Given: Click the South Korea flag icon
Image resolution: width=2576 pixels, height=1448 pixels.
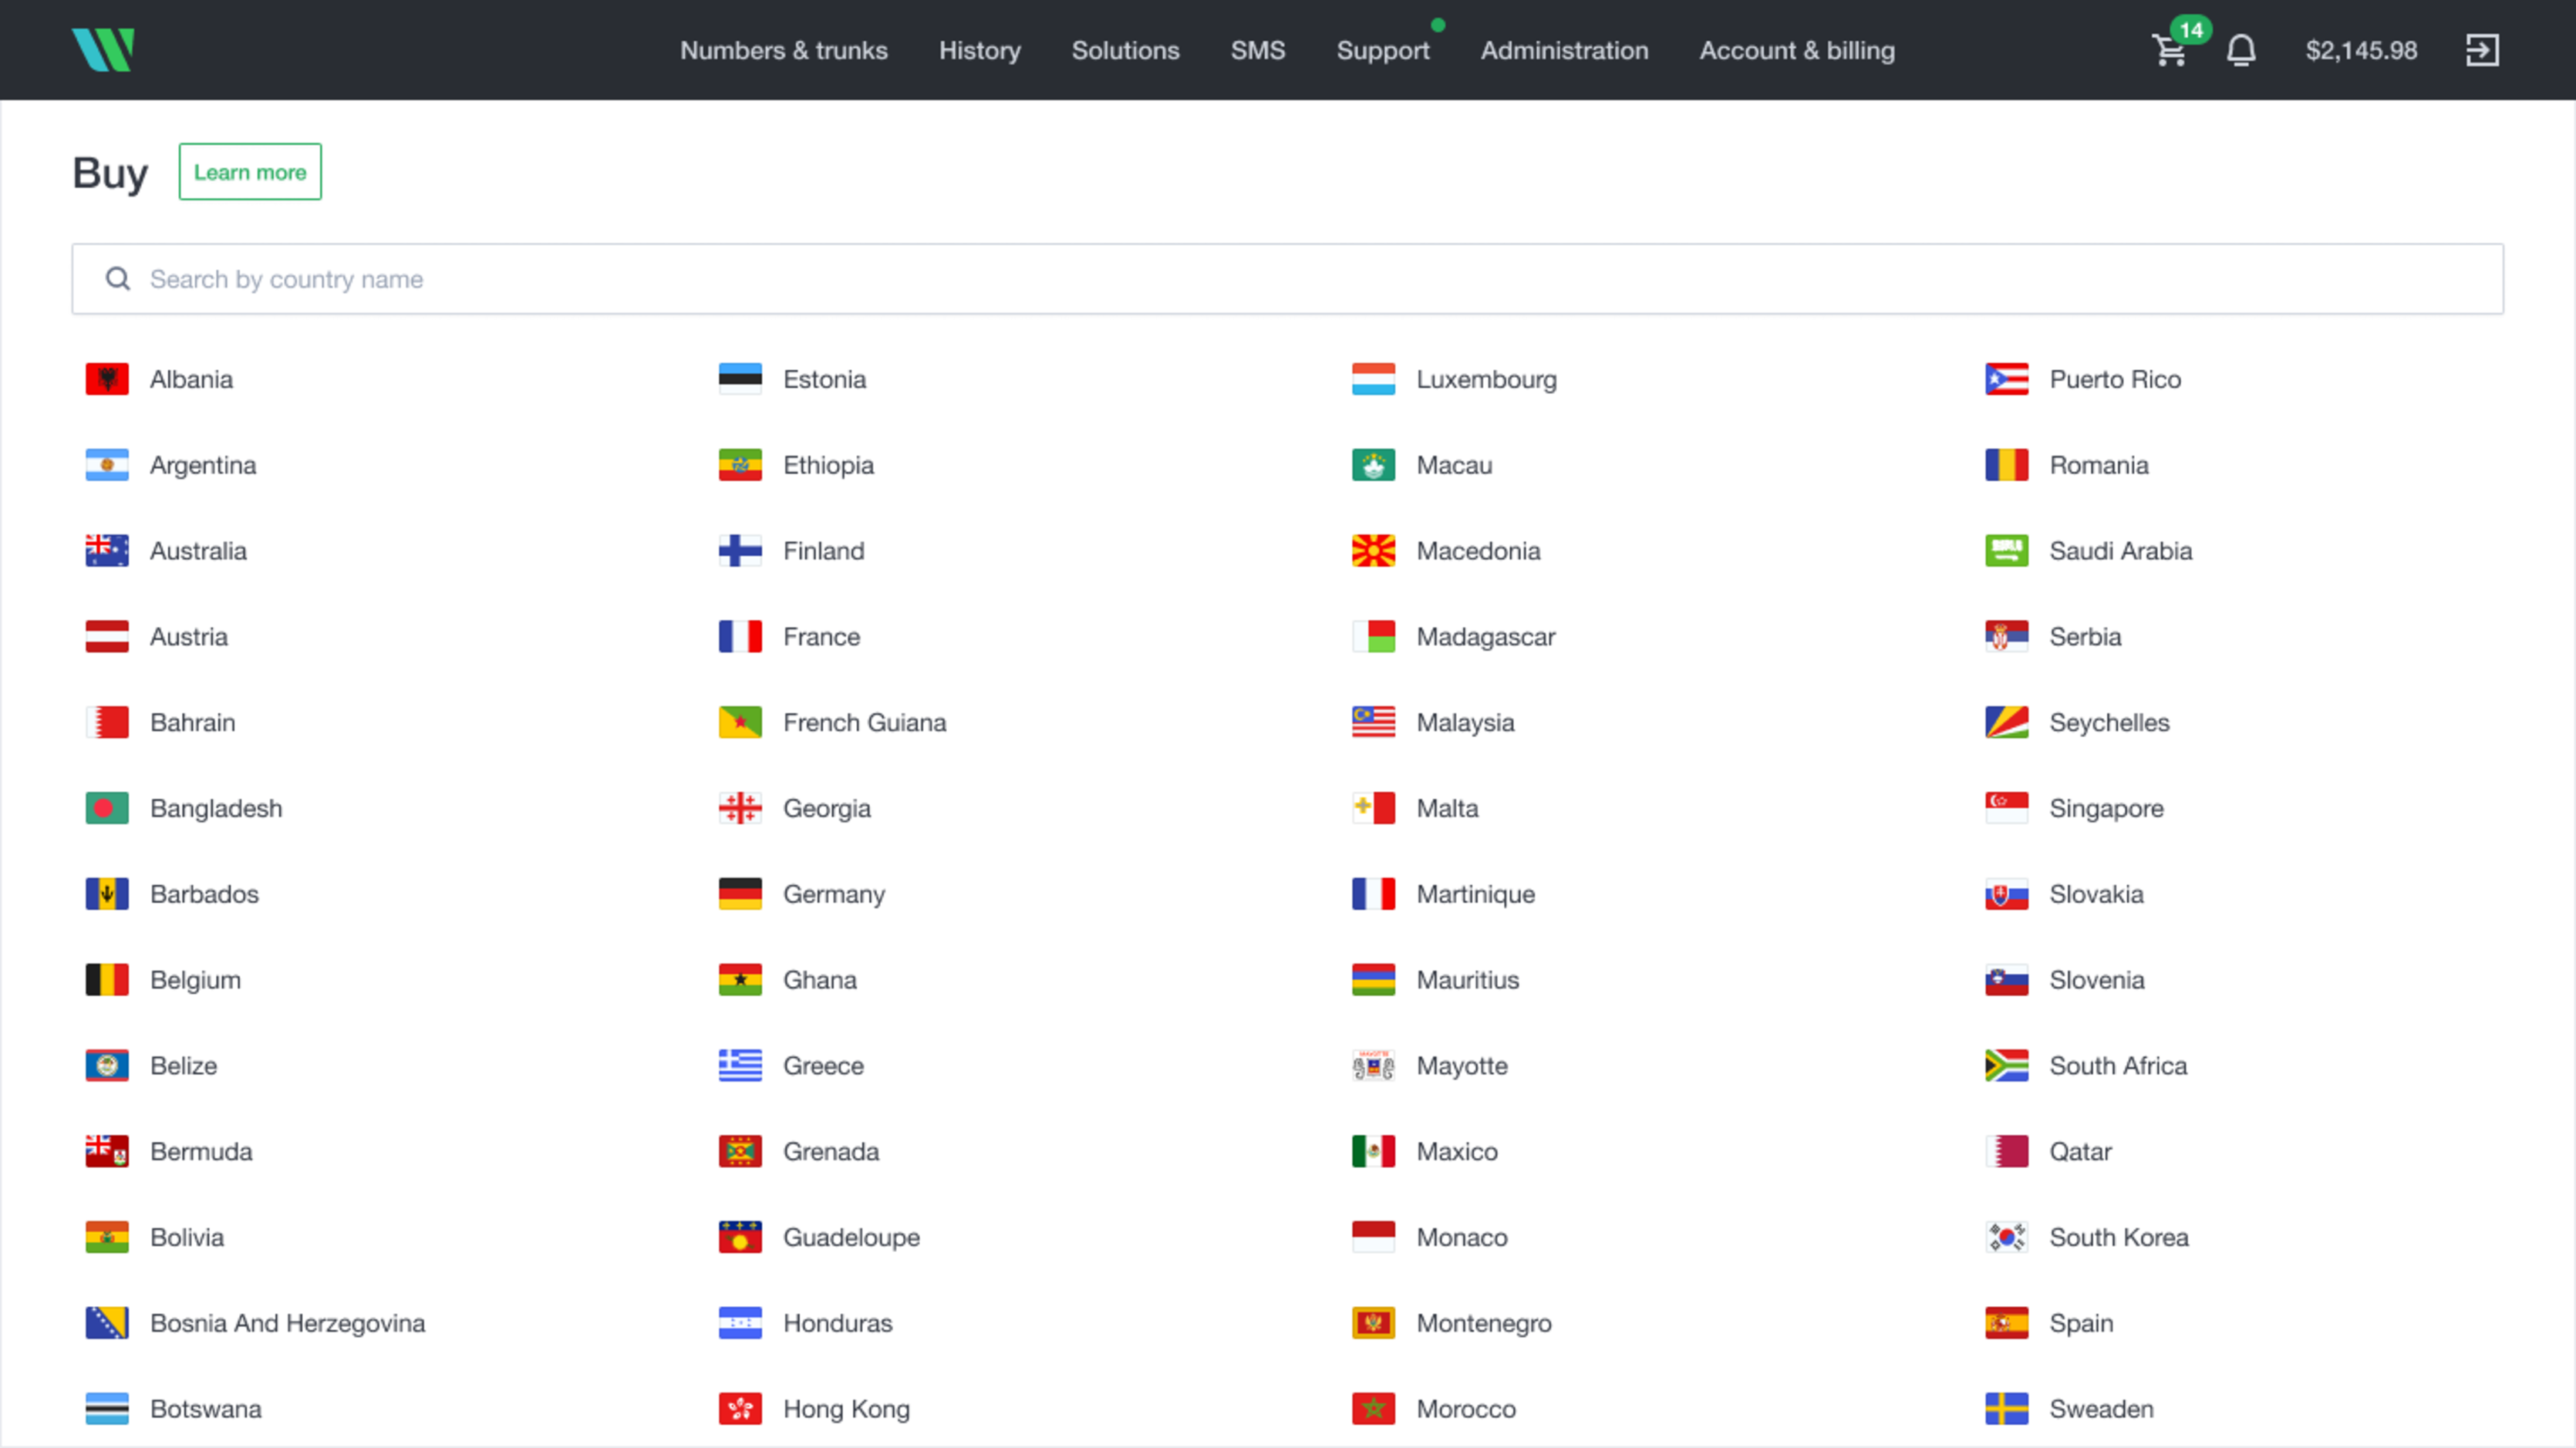Looking at the screenshot, I should point(2006,1237).
